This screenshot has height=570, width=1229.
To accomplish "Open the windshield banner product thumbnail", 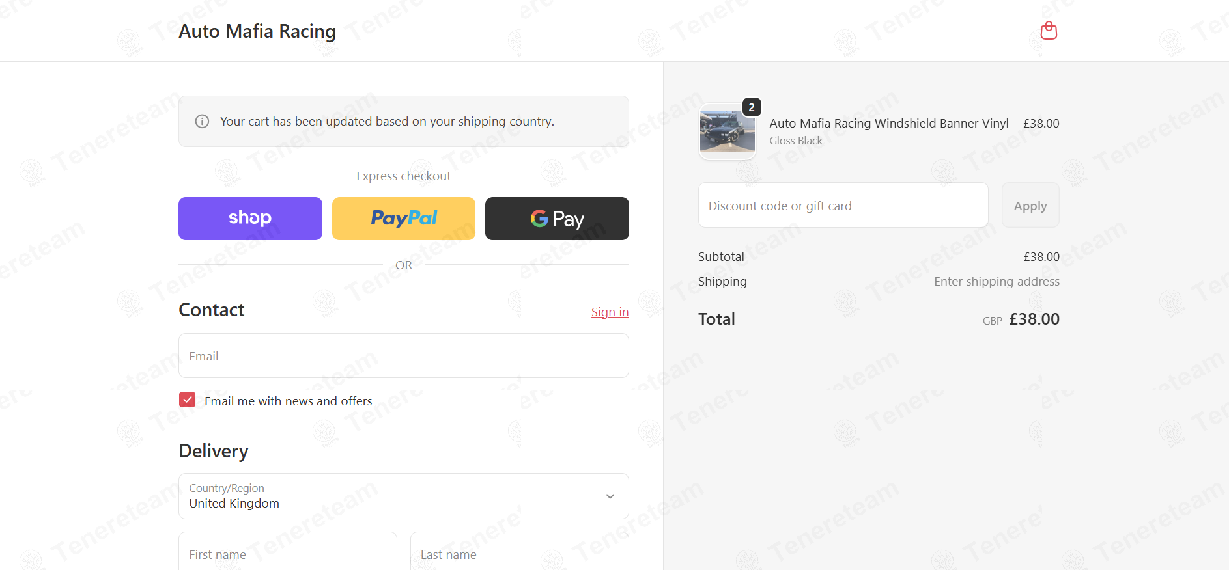I will coord(728,132).
